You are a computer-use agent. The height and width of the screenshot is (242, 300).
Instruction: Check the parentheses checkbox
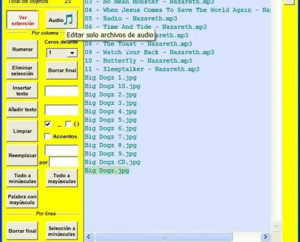68,124
